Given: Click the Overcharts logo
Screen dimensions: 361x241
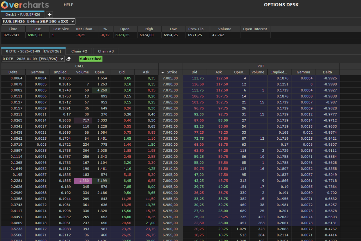Looking at the screenshot, I should 25,5.
